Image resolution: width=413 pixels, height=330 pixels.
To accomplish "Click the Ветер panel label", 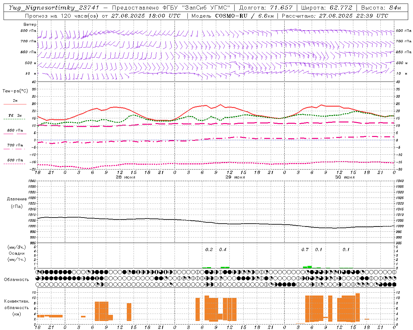I will click(x=30, y=24).
